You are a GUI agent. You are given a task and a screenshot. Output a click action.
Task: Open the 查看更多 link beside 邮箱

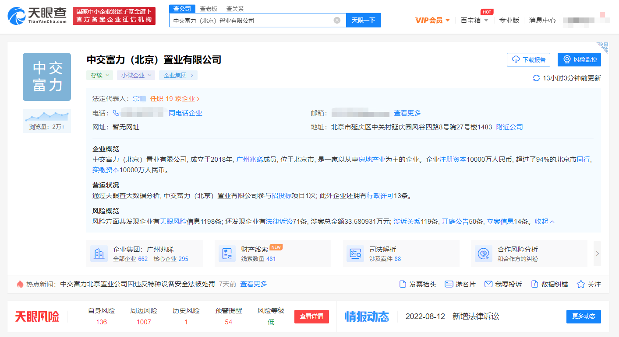(407, 113)
